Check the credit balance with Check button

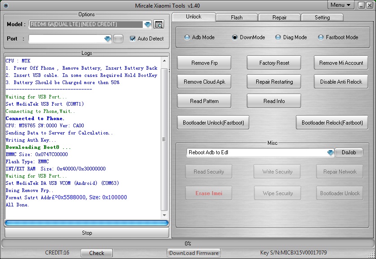(97, 253)
